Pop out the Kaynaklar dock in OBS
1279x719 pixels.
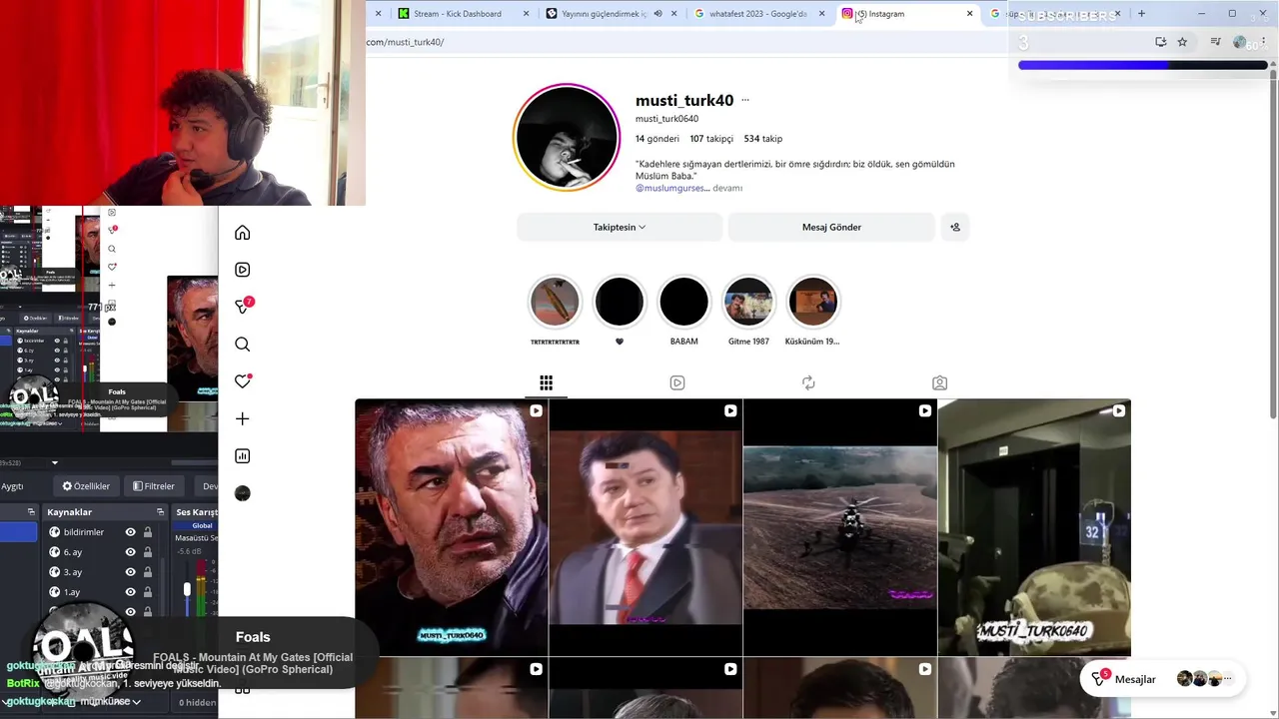click(160, 512)
